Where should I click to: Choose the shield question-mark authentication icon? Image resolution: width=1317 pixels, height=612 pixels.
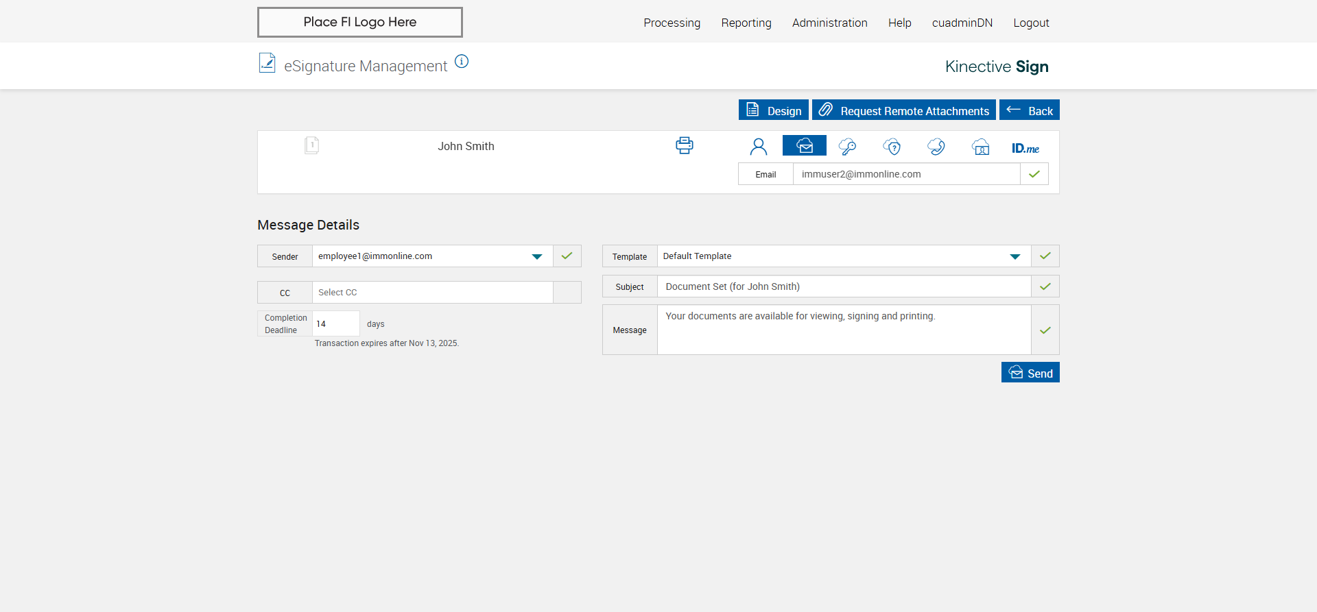[892, 147]
